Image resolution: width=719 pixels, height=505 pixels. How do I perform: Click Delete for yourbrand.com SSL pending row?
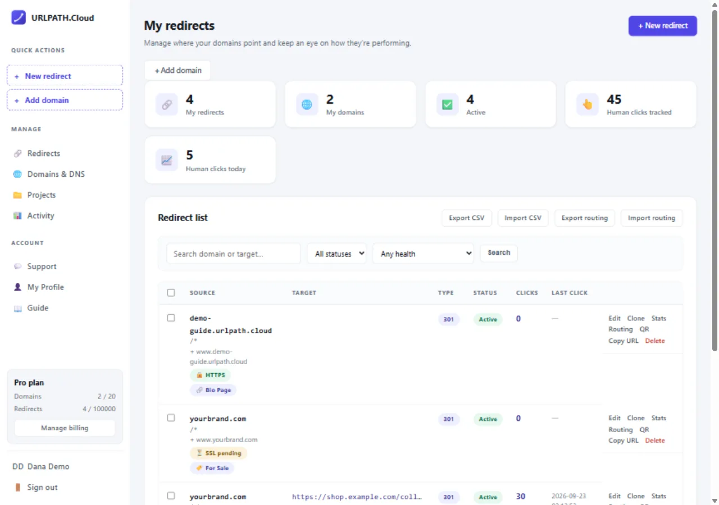point(655,440)
